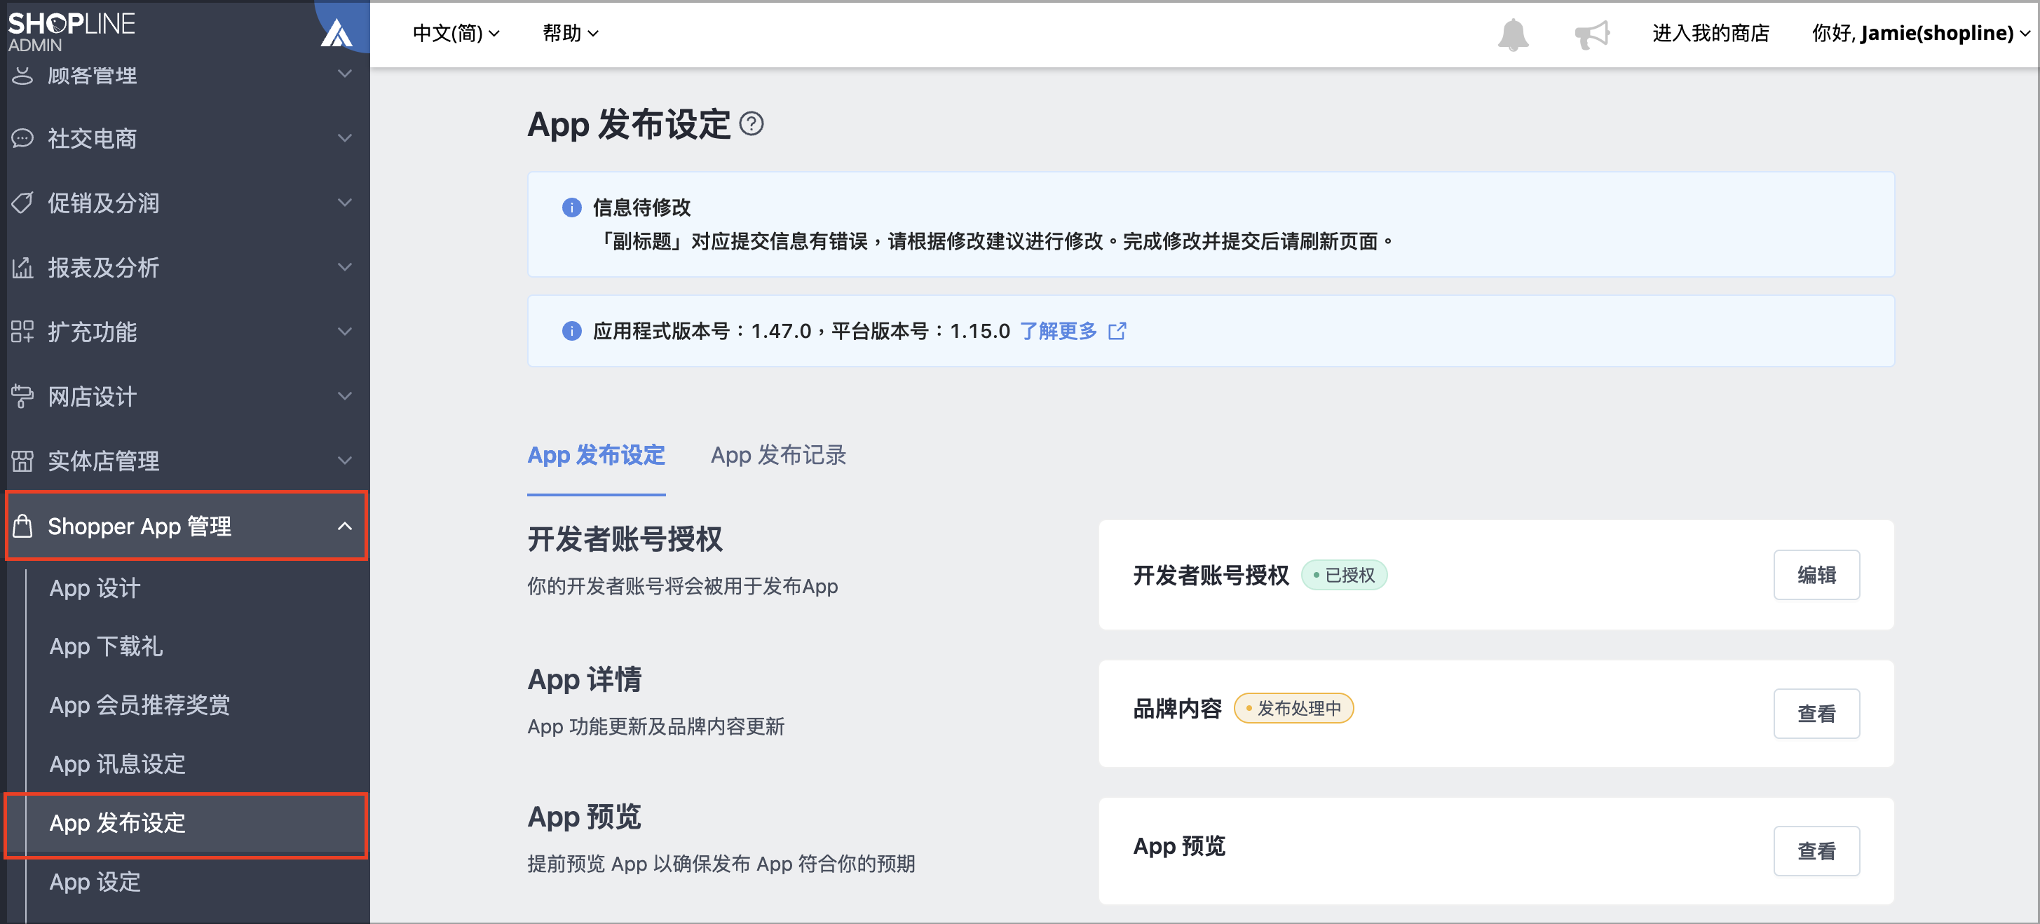Expand the 扩充功能 chevron
The image size is (2040, 924).
pyautogui.click(x=344, y=332)
